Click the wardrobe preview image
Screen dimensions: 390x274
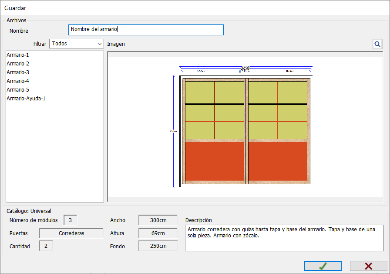click(x=245, y=127)
